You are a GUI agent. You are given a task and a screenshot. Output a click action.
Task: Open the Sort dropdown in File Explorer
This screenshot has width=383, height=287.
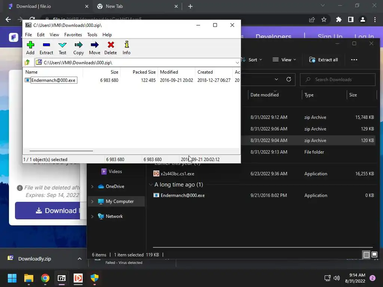tap(252, 60)
